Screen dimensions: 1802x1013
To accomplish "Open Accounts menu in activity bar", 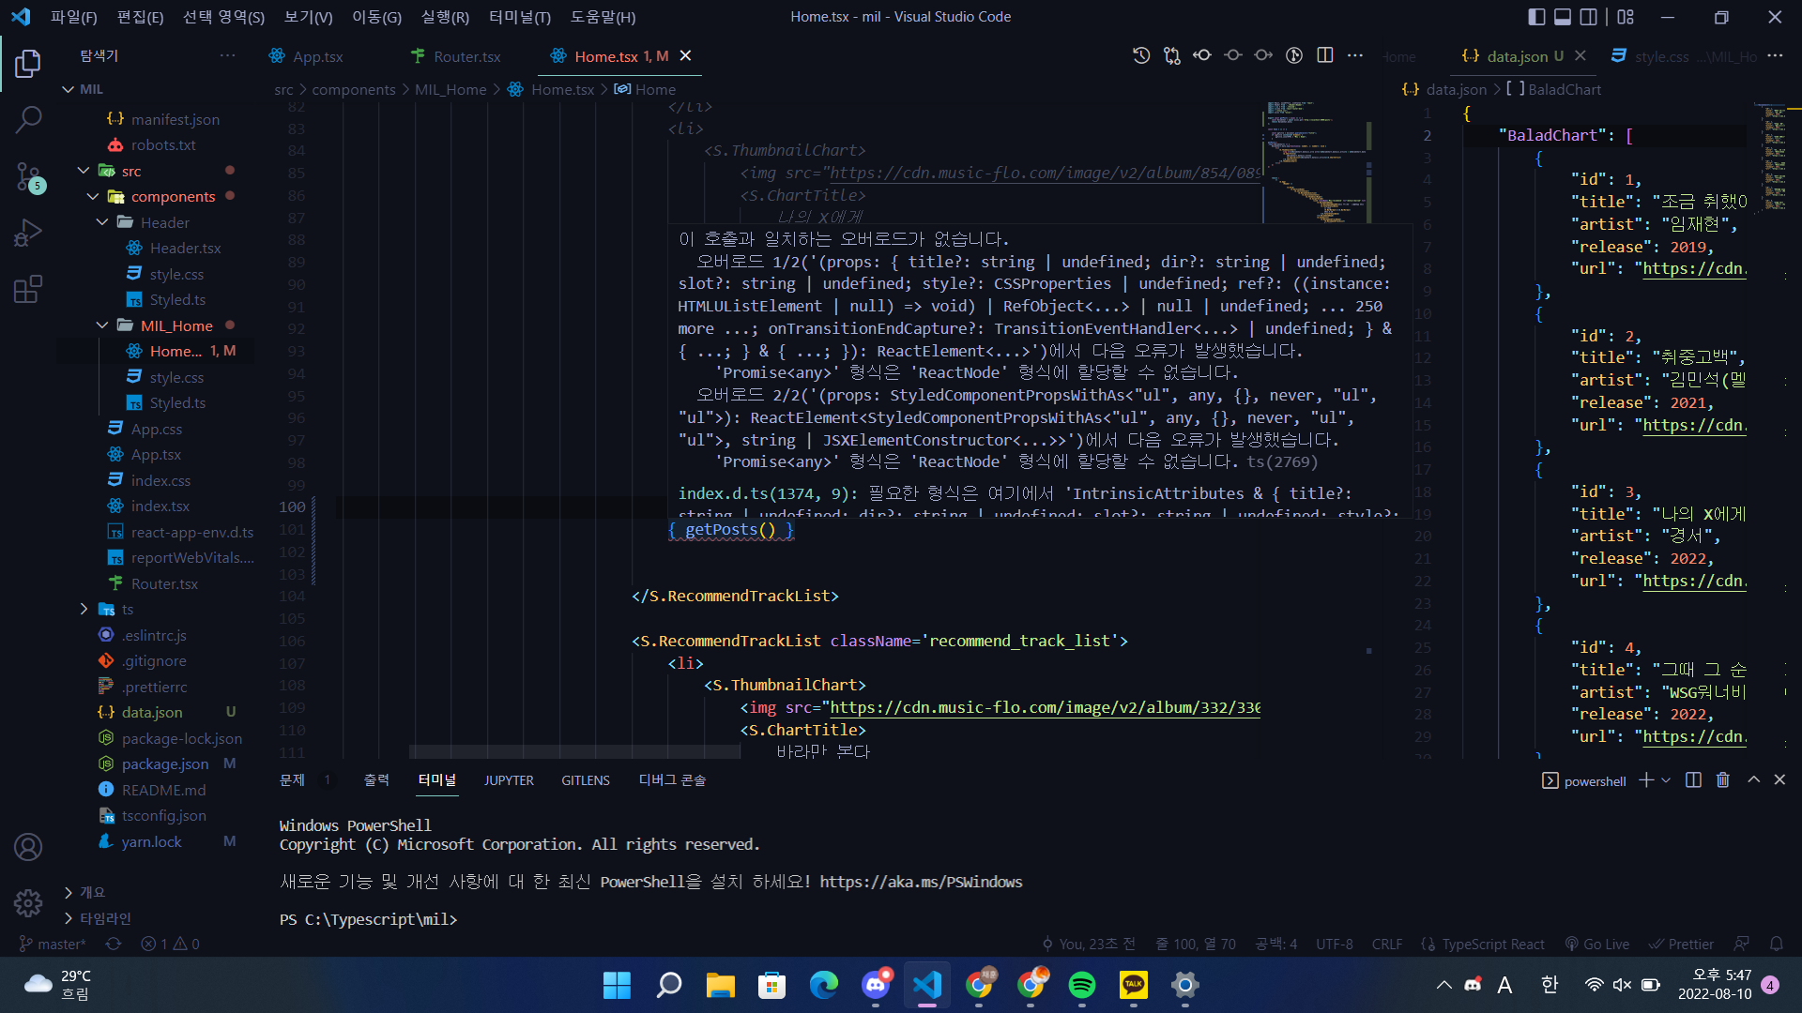I will point(28,847).
